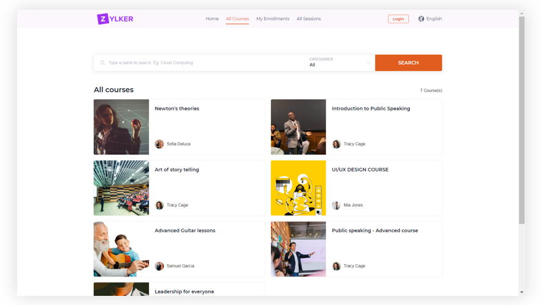The image size is (543, 305).
Task: Open the English language selector
Action: pyautogui.click(x=430, y=19)
